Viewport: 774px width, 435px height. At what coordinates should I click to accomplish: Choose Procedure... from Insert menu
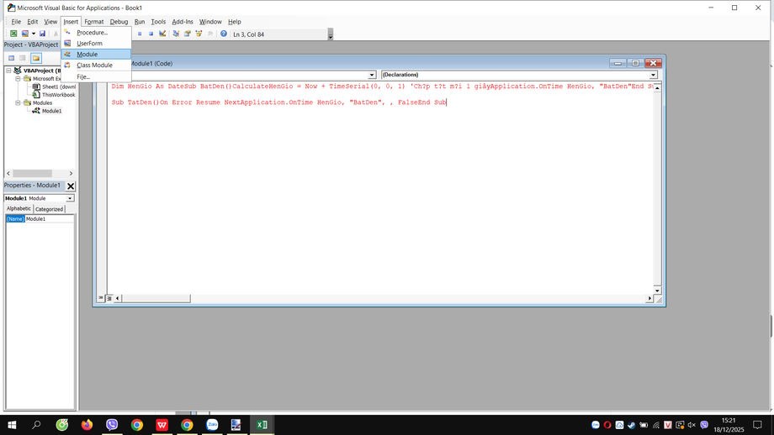[96, 33]
